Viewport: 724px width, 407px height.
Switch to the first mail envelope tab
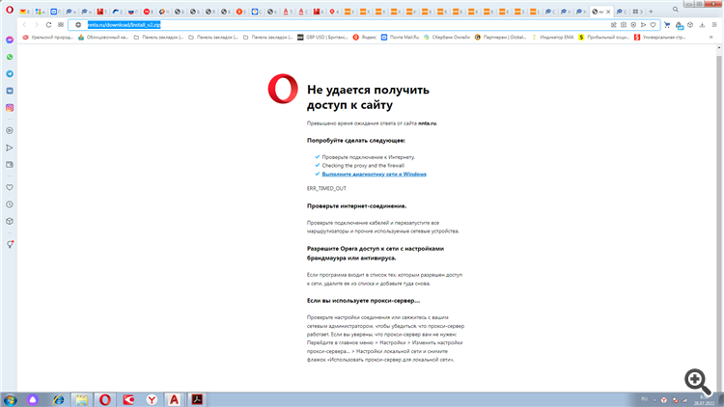(x=25, y=12)
